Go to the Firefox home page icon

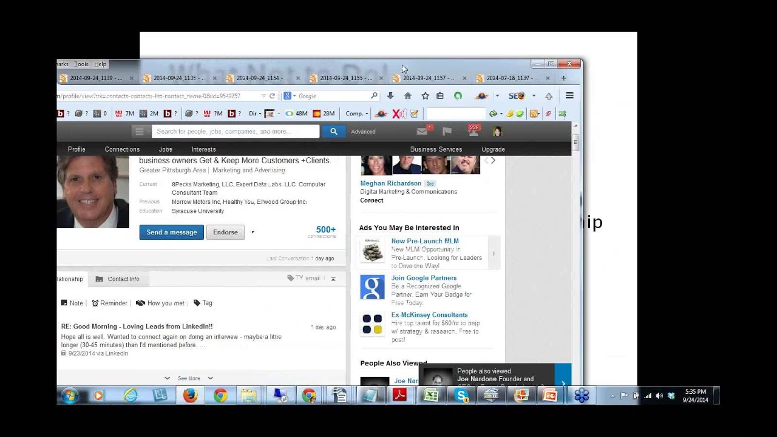[x=408, y=96]
